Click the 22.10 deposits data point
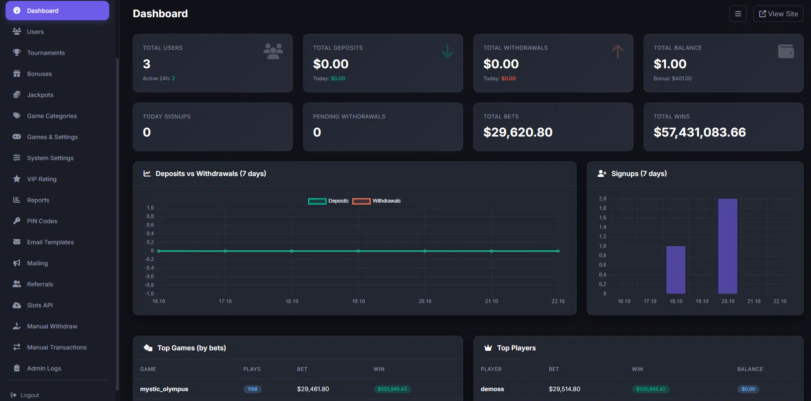 point(558,251)
